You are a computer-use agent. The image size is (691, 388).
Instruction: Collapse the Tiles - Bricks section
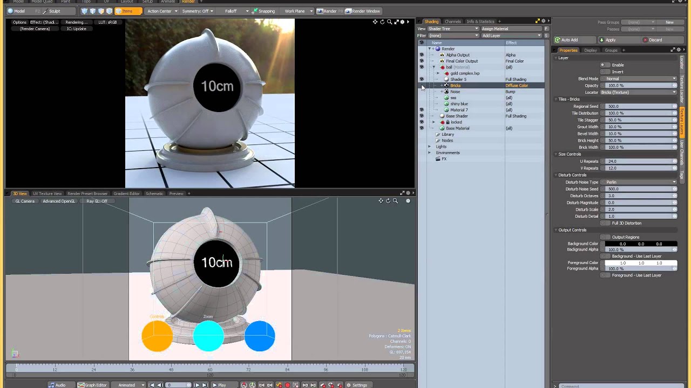click(x=555, y=99)
